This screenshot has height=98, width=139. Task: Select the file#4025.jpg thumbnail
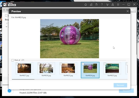click(x=68, y=68)
